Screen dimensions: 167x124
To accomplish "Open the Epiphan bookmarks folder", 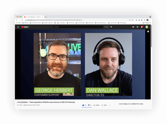I will tap(25, 23).
